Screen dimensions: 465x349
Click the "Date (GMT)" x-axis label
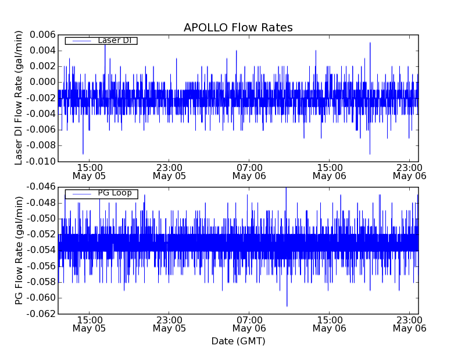coord(238,341)
